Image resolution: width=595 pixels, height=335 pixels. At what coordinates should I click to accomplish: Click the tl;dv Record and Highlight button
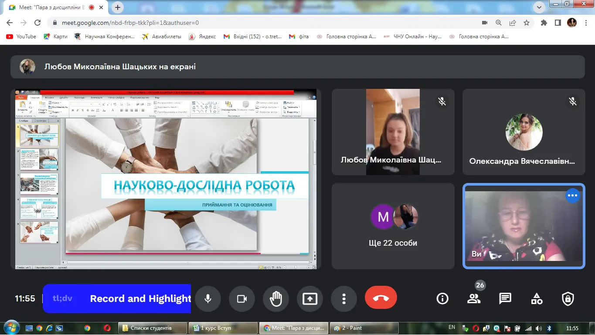117,299
